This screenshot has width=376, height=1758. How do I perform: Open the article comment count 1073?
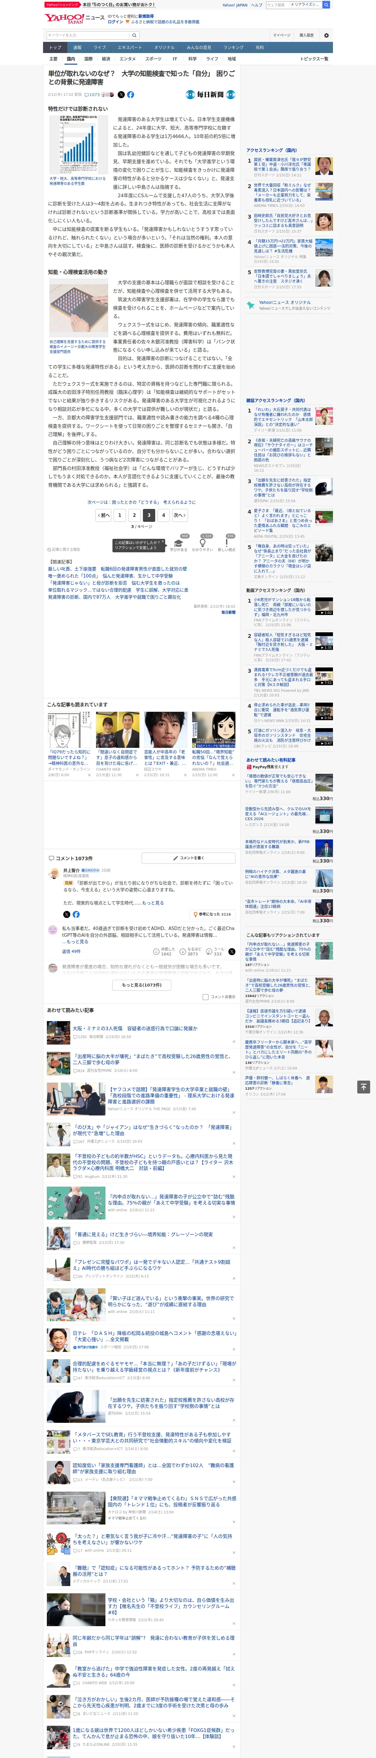tap(93, 95)
